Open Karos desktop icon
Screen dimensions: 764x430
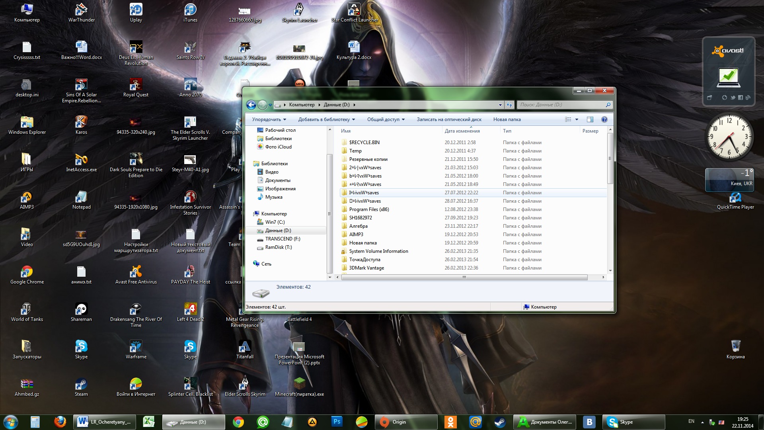[81, 125]
